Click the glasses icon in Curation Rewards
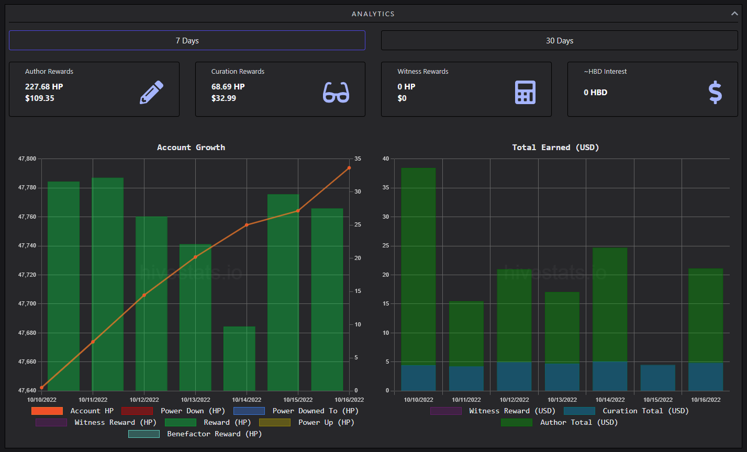This screenshot has width=747, height=452. pyautogui.click(x=336, y=92)
